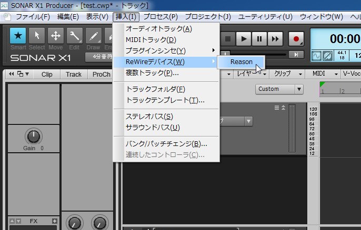Select the Smart tool star icon
Viewport: 361px width, 230px height.
tap(18, 36)
